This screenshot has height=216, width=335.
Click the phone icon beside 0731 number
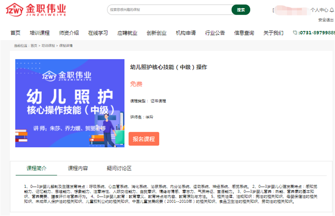[x=295, y=33]
